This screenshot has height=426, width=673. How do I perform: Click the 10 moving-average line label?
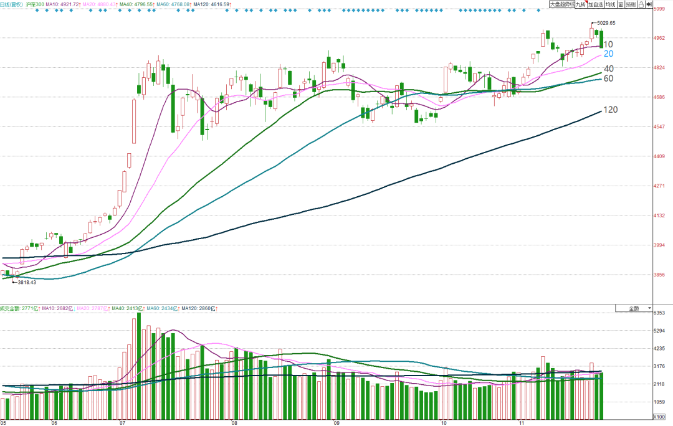[608, 44]
